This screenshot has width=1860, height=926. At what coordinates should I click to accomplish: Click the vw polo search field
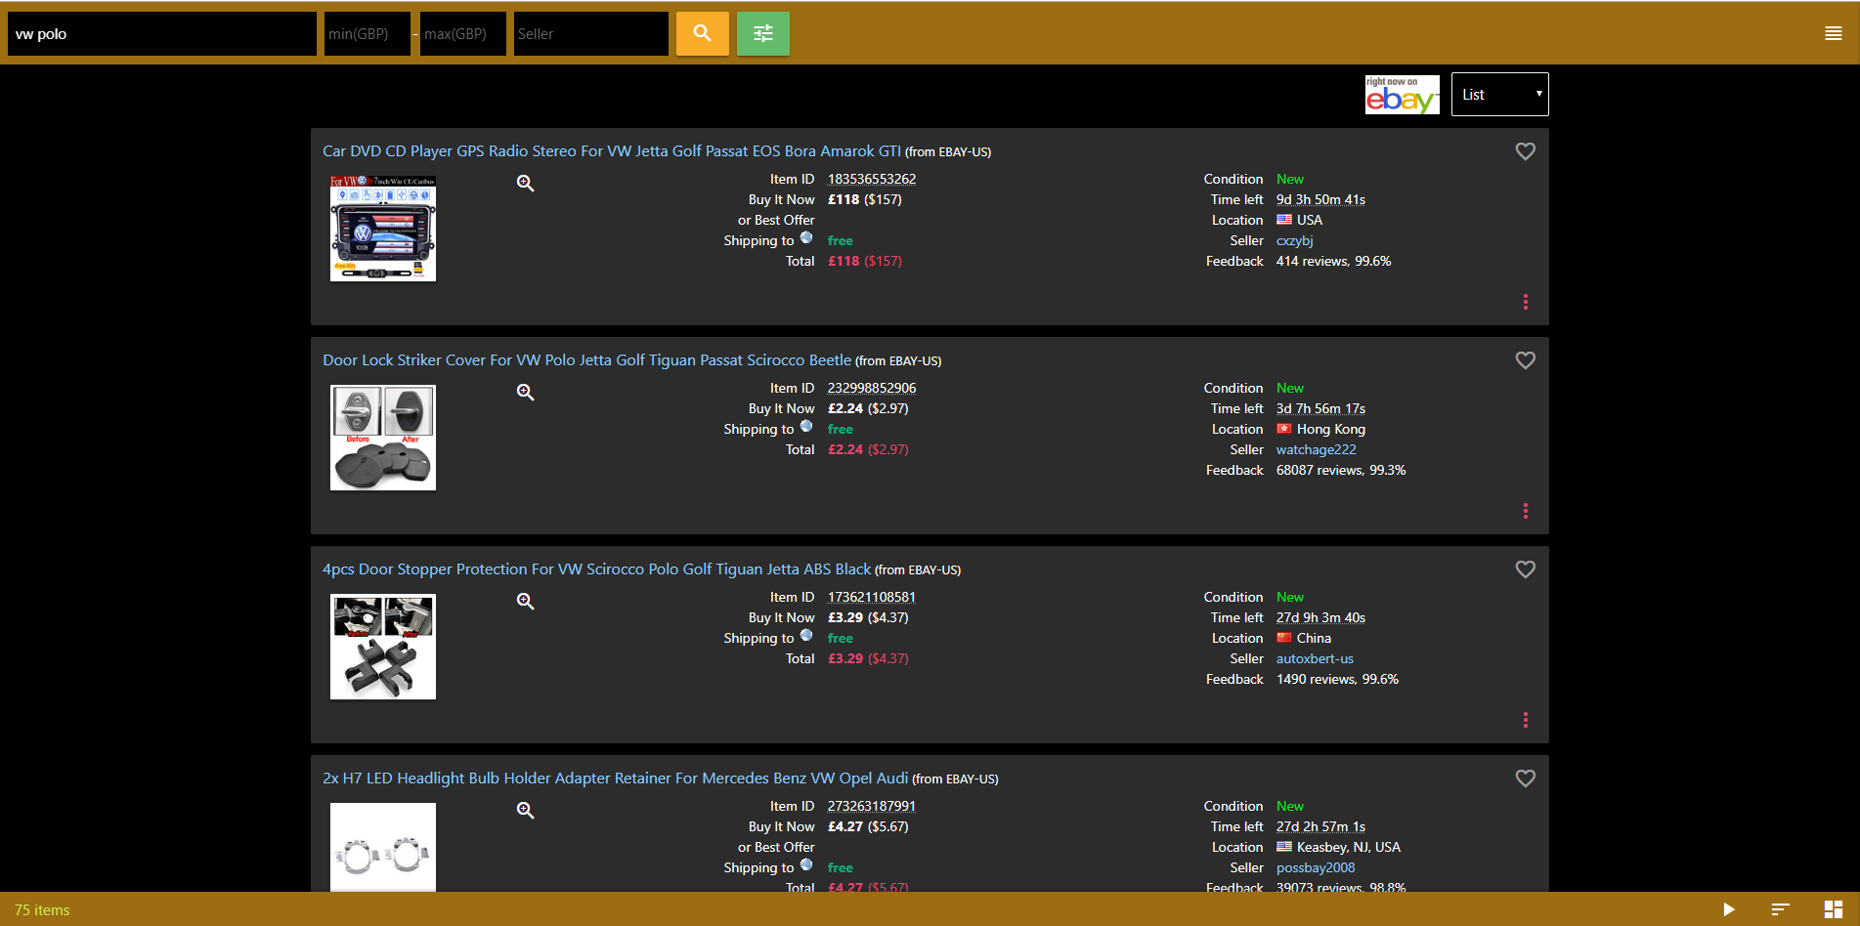162,33
